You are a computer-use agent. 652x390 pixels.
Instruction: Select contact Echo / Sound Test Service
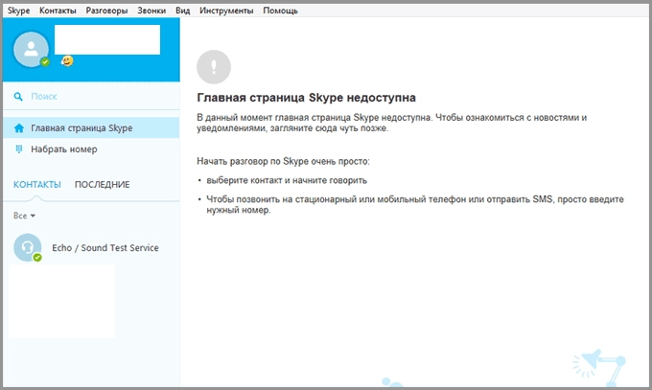coord(91,247)
